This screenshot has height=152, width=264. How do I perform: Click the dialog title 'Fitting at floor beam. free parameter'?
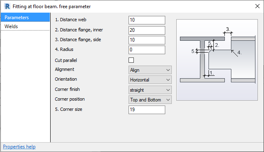(x=52, y=7)
